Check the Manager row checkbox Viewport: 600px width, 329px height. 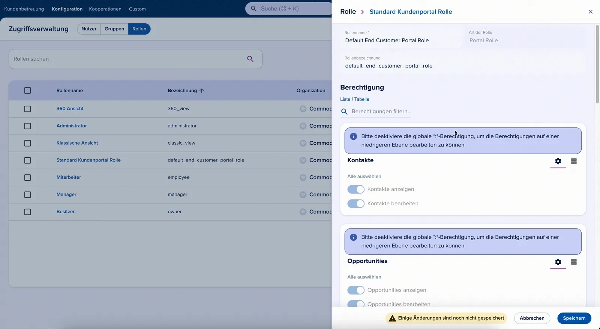tap(27, 194)
